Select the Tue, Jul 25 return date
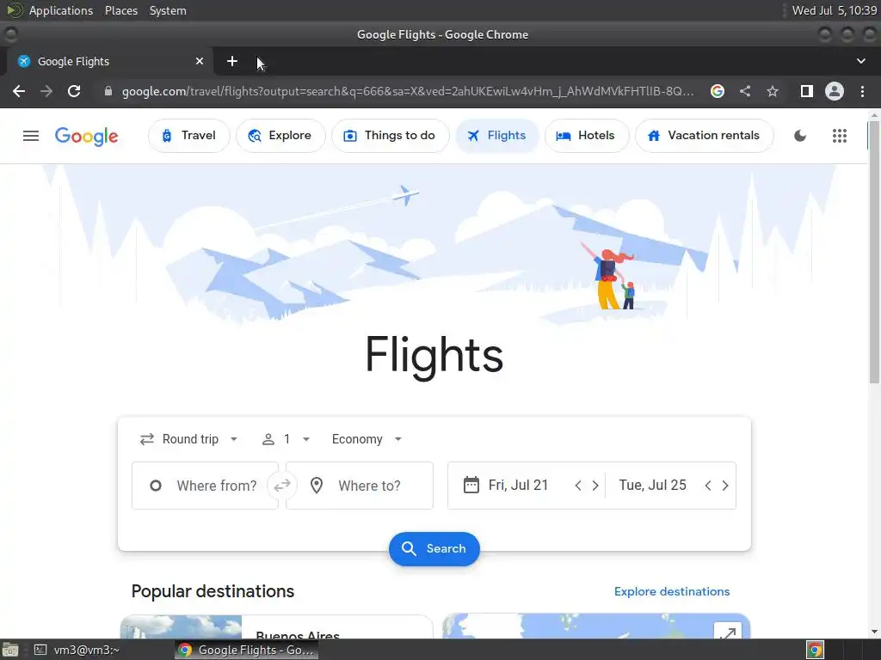Viewport: 881px width, 660px height. (x=652, y=485)
